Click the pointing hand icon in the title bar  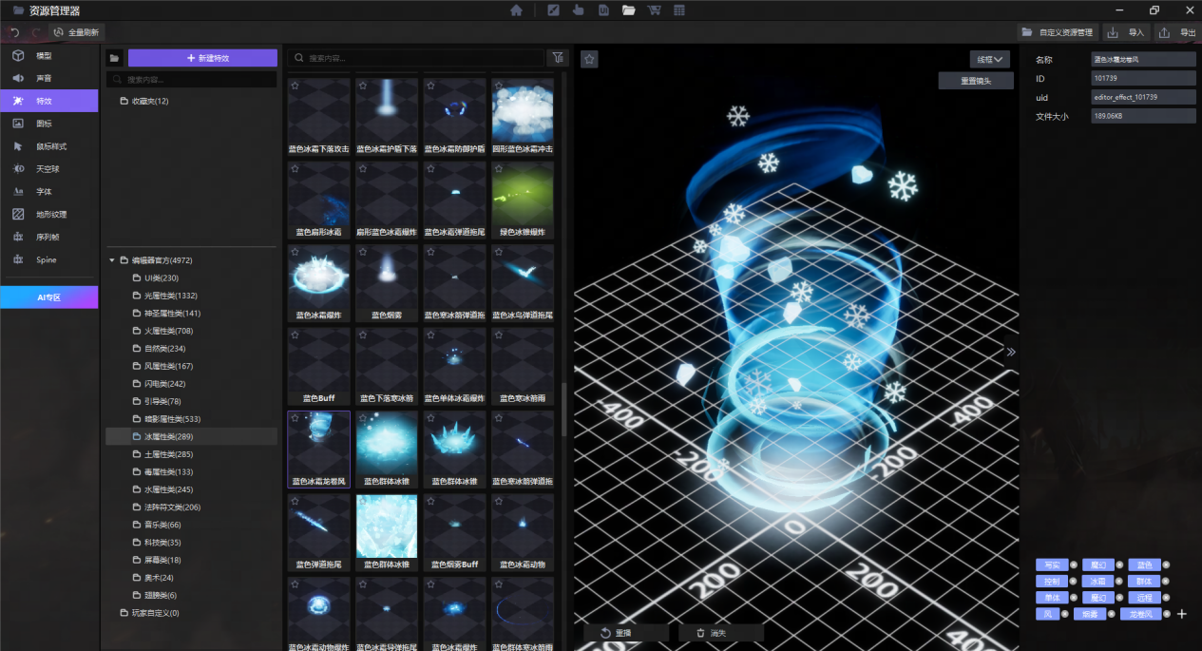pyautogui.click(x=578, y=10)
